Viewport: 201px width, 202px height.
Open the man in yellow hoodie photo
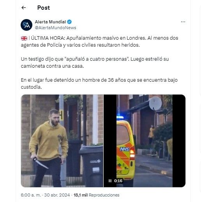click(62, 141)
